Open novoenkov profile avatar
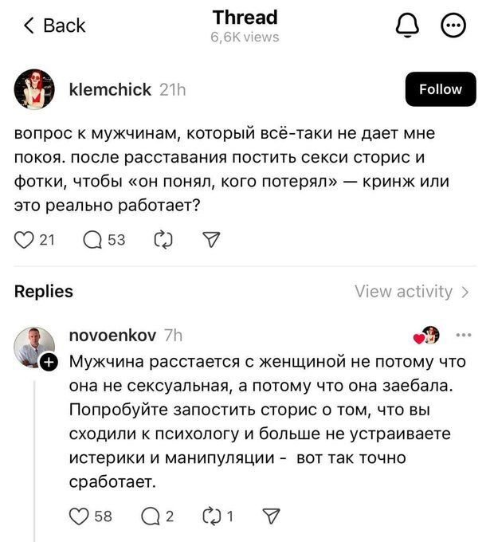 34,346
